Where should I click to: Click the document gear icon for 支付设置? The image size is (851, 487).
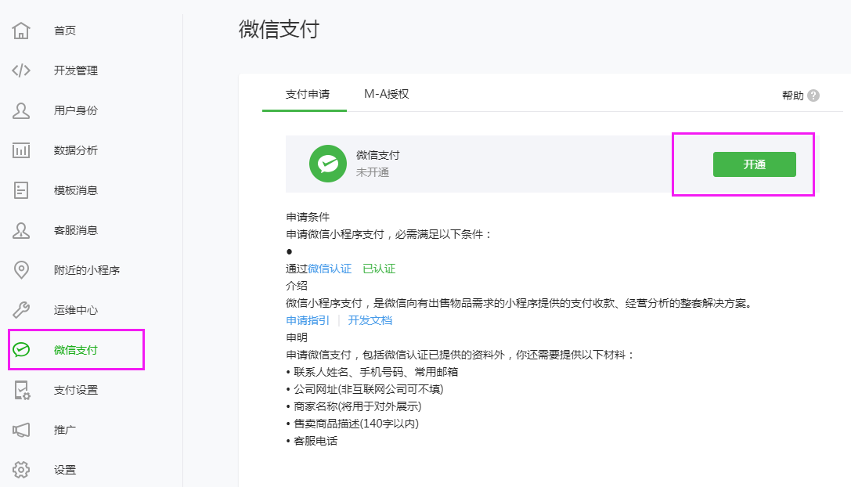[x=22, y=391]
